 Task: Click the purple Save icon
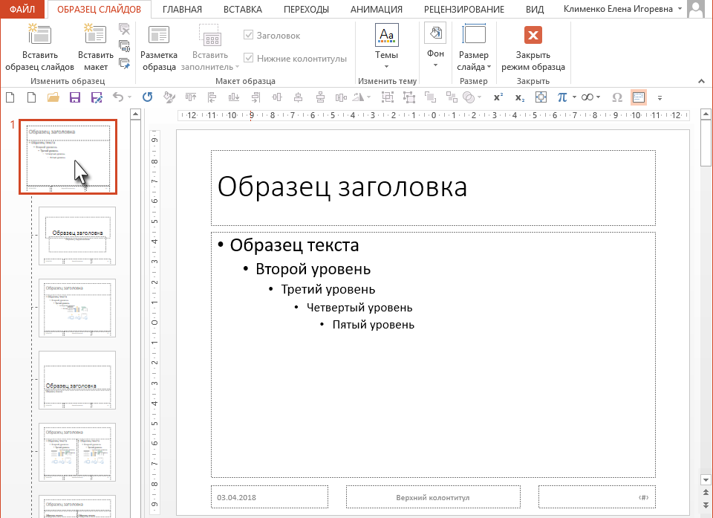point(75,97)
